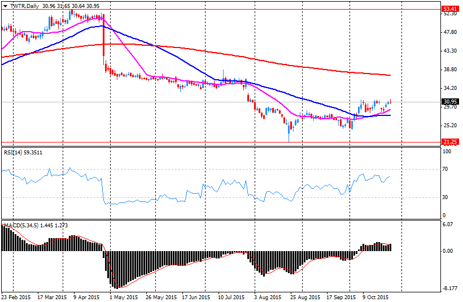463x302 pixels.
Task: Select the 17 Mar 2015 date label
Action: click(x=52, y=297)
